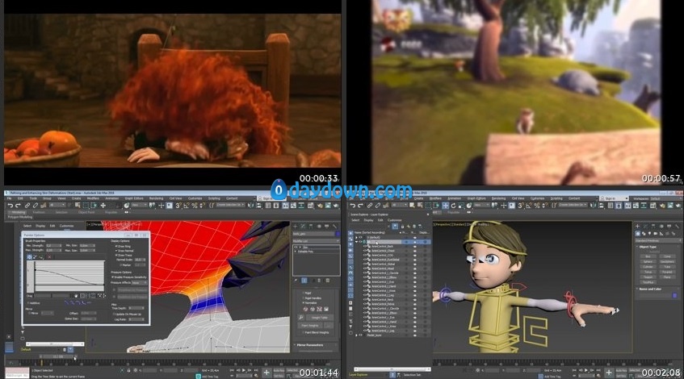The width and height of the screenshot is (684, 379).
Task: Open Hierarchy tab in left window command panel
Action: coord(311,226)
